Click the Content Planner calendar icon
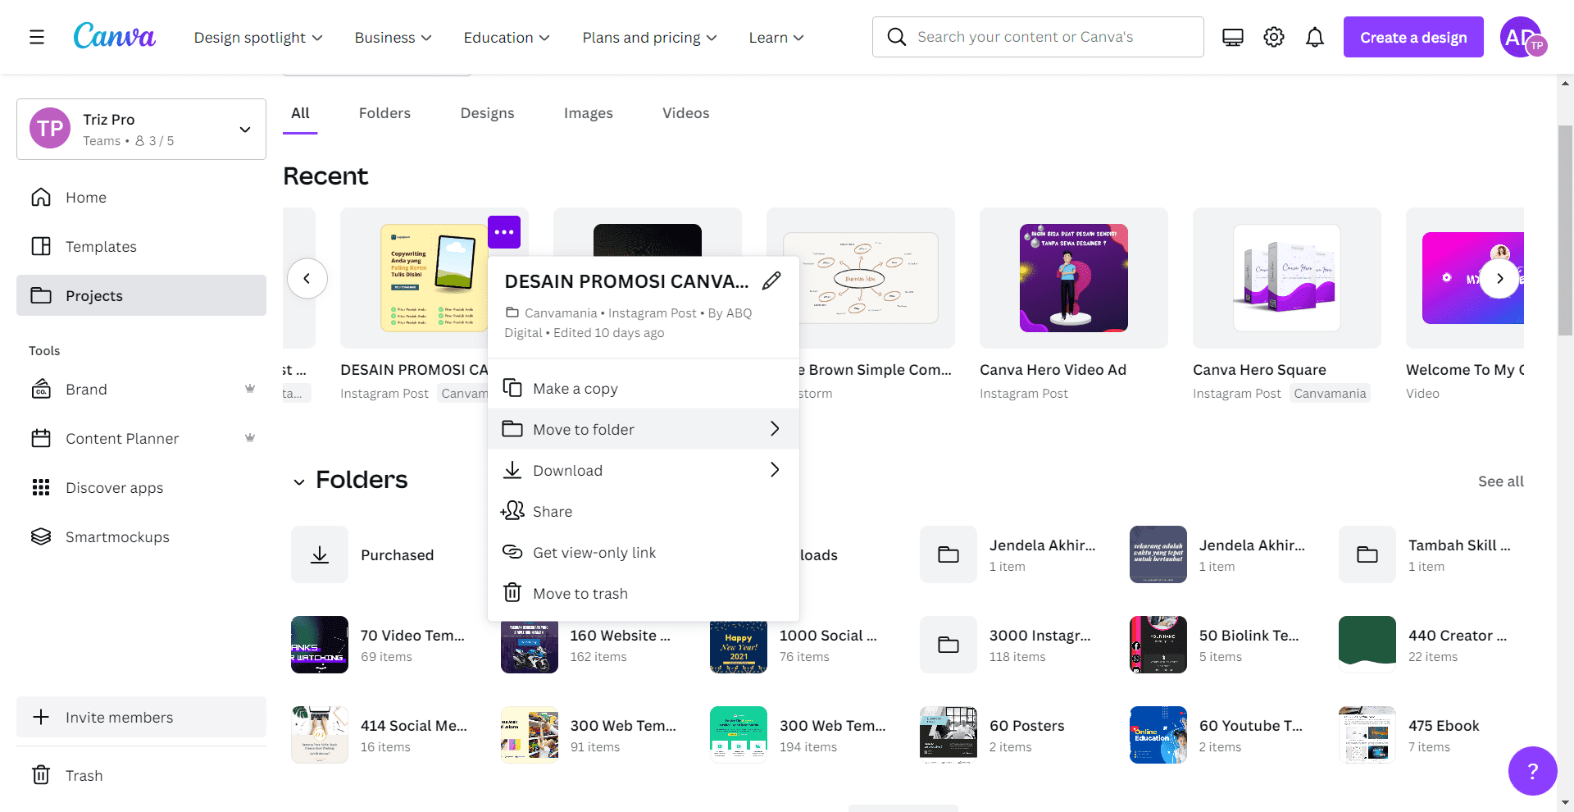This screenshot has width=1574, height=812. (x=41, y=438)
